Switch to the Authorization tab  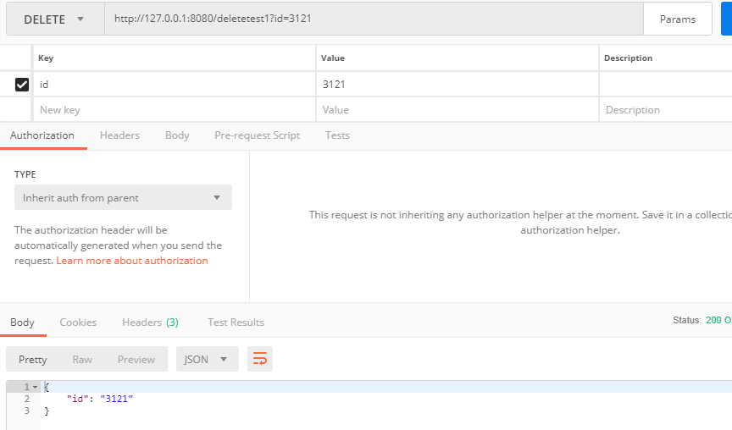coord(42,135)
